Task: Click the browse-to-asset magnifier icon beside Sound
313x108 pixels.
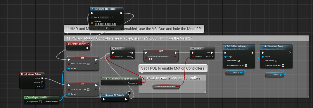Action: (x=113, y=17)
